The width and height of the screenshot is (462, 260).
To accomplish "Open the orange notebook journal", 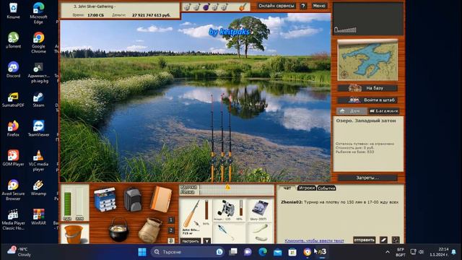I will [161, 199].
